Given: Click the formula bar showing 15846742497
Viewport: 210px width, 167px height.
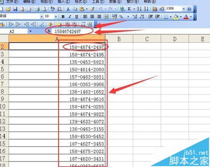Looking at the screenshot, I should coord(130,31).
